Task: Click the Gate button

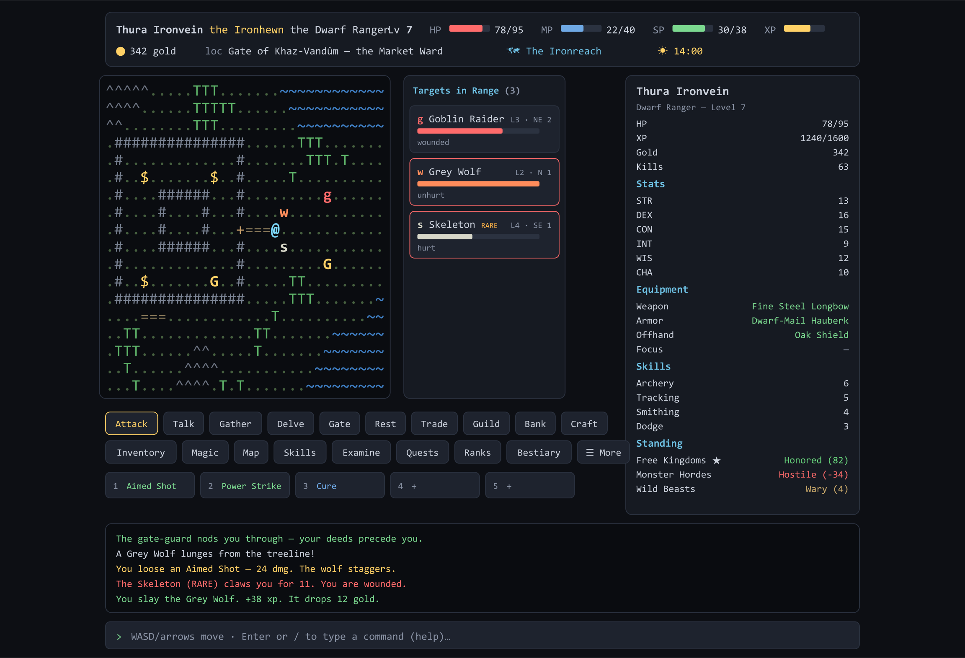Action: [339, 424]
